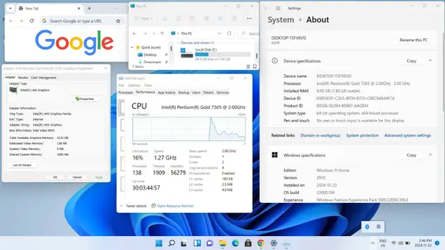This screenshot has width=445, height=250.
Task: Click the File Explorer up arrow
Action: (162, 33)
